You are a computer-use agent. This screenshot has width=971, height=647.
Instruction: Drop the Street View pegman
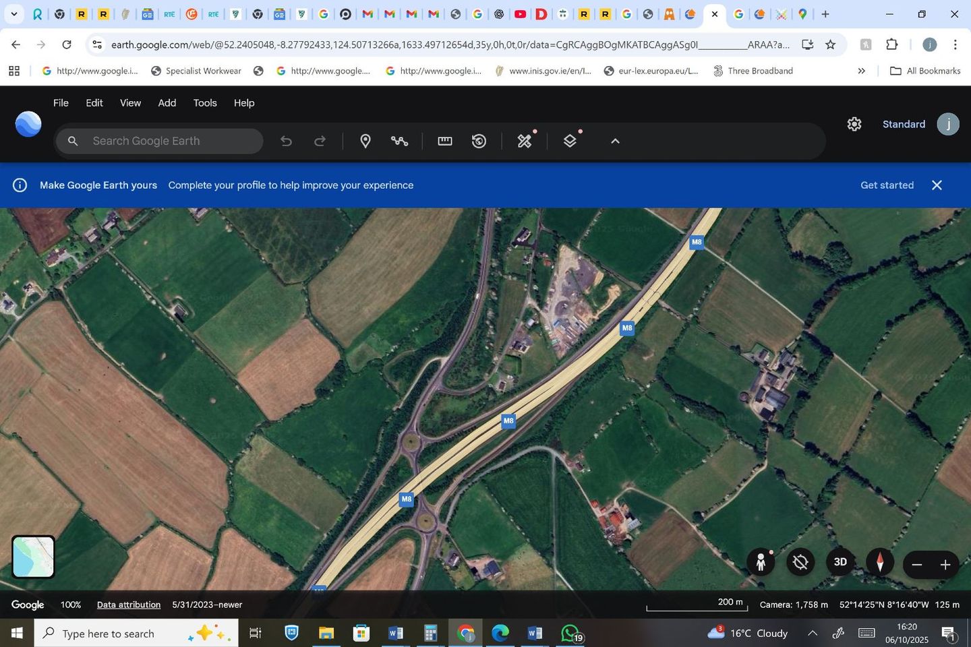pos(761,562)
